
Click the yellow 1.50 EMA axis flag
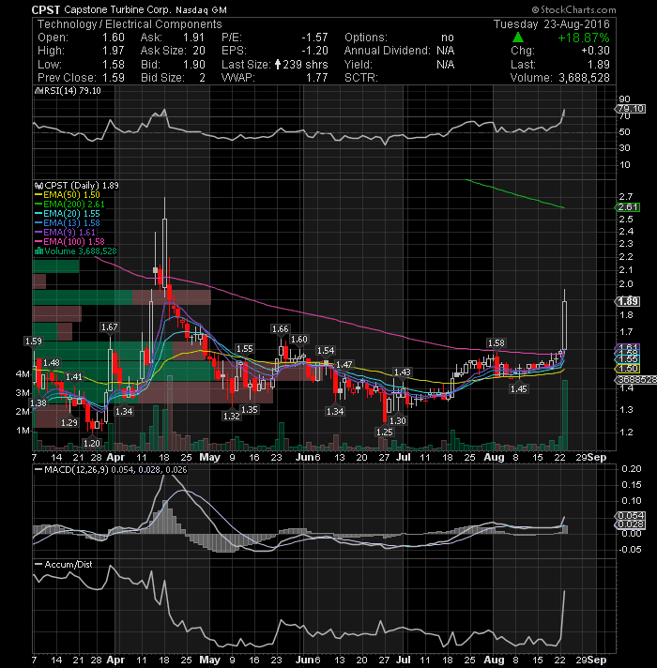click(628, 369)
